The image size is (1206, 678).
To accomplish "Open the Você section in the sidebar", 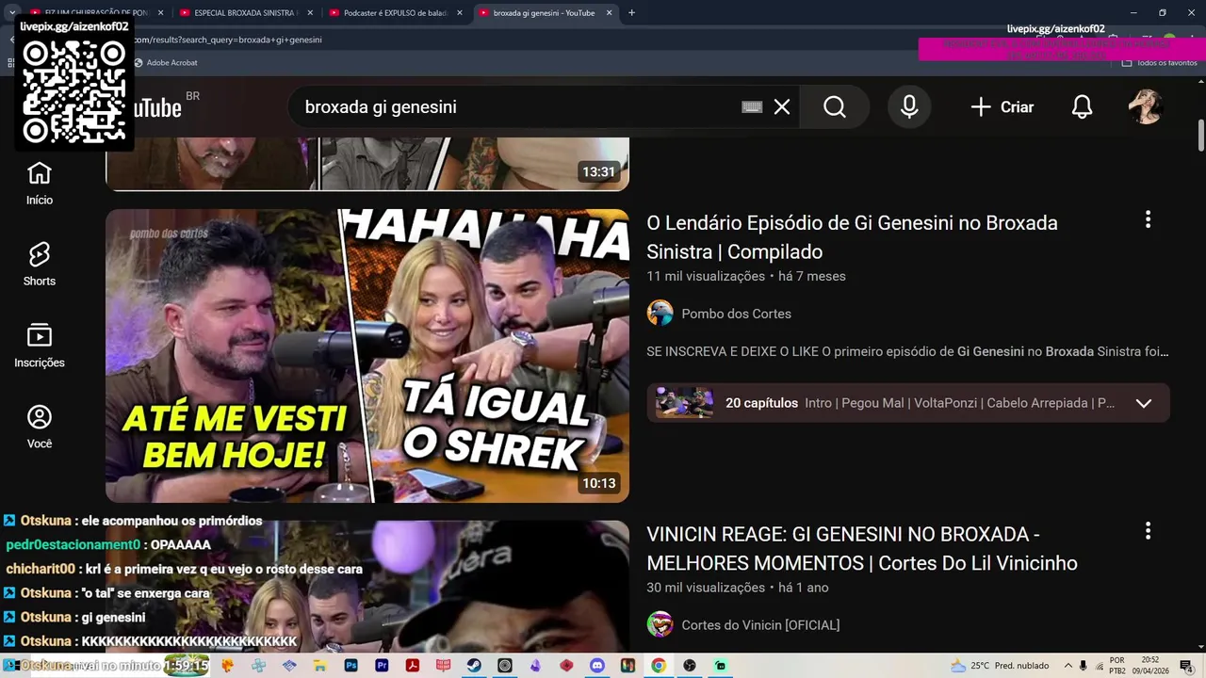I will click(x=40, y=427).
